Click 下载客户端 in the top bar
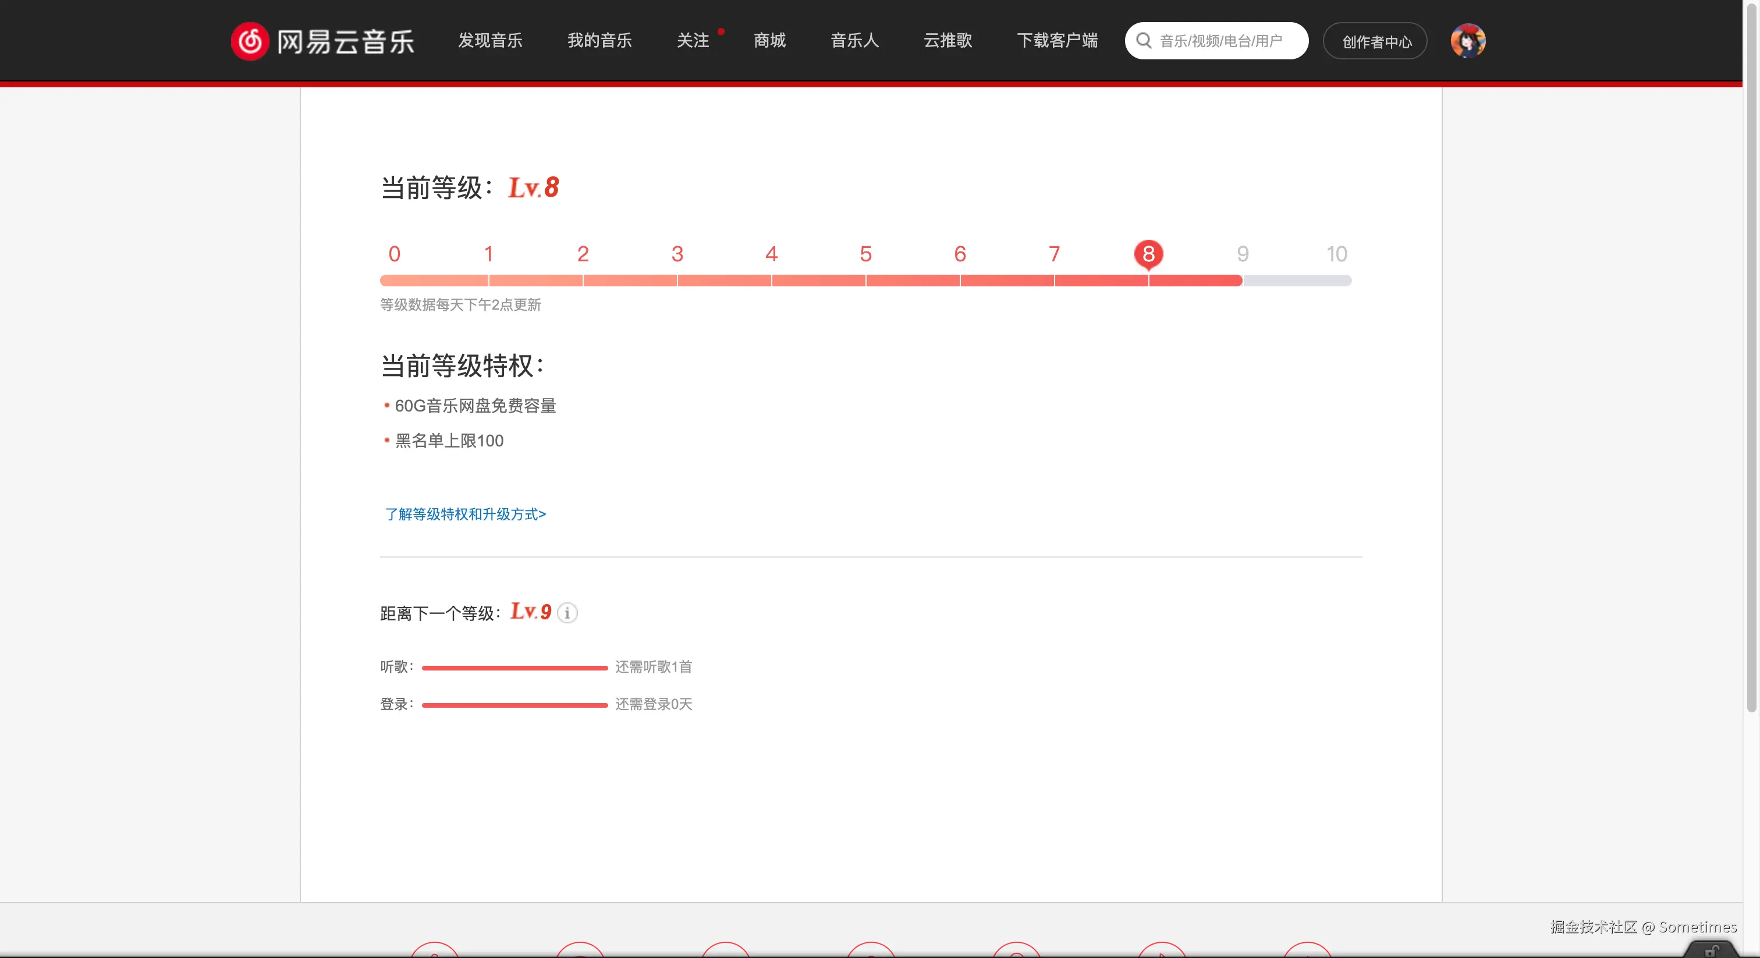 tap(1057, 41)
